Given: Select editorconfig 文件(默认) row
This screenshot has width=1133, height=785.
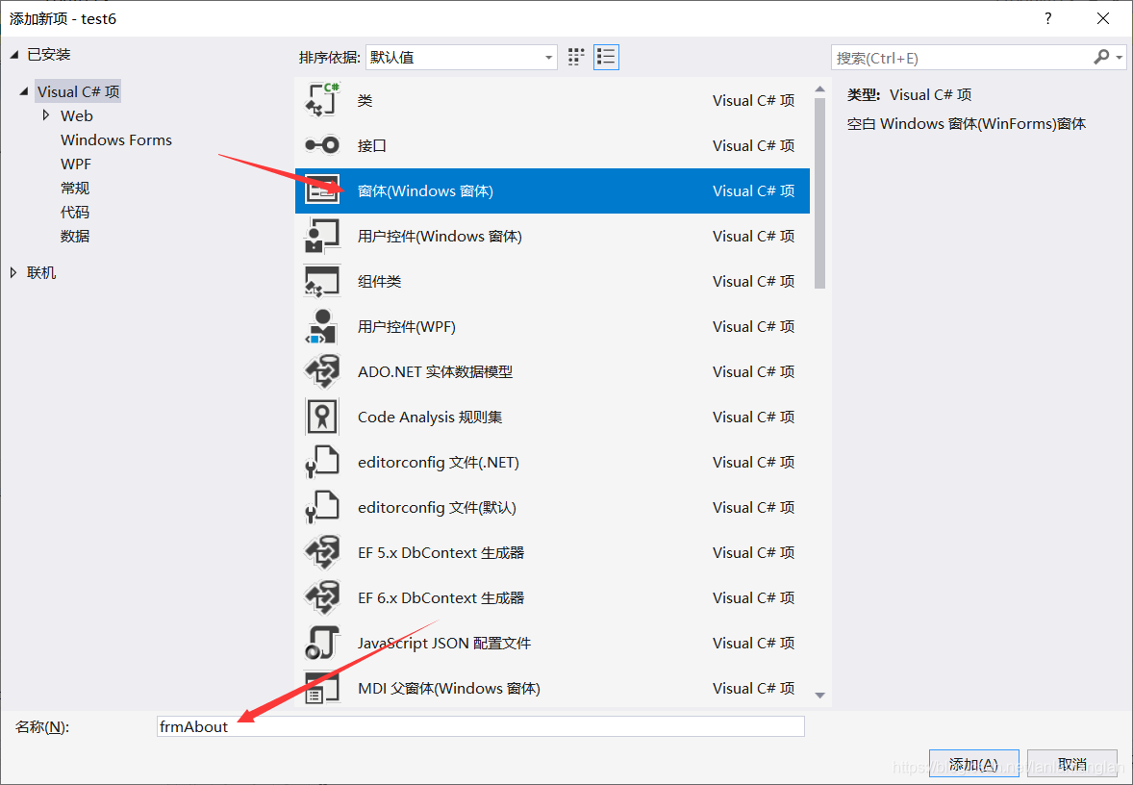Looking at the screenshot, I should [552, 507].
